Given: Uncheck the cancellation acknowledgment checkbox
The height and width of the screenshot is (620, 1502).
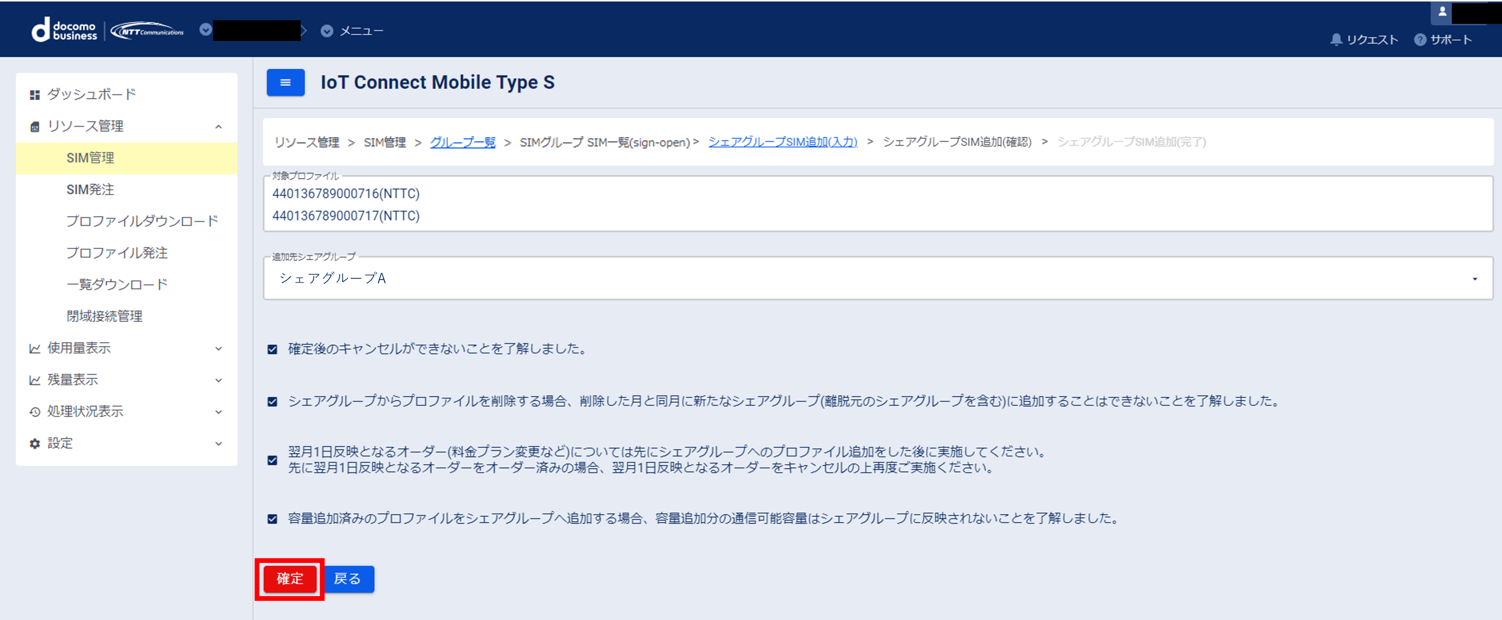Looking at the screenshot, I should 272,349.
